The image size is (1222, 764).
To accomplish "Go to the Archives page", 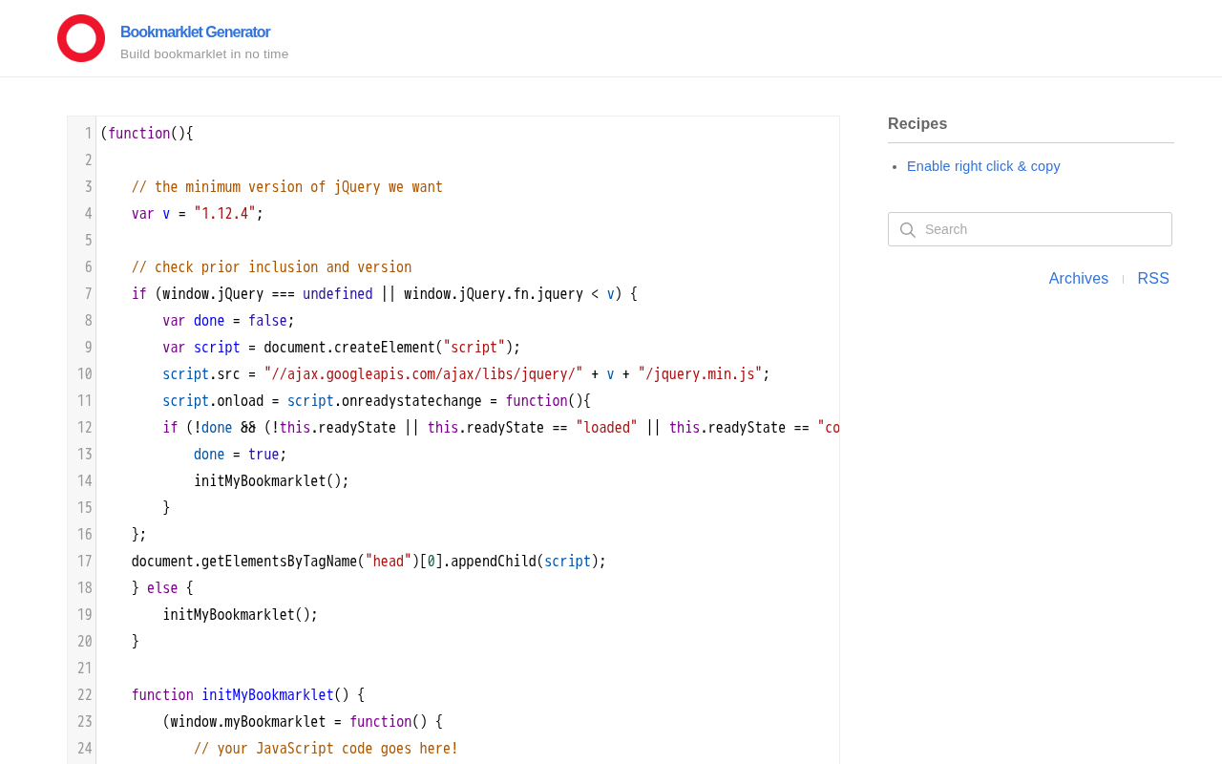I will tap(1079, 279).
